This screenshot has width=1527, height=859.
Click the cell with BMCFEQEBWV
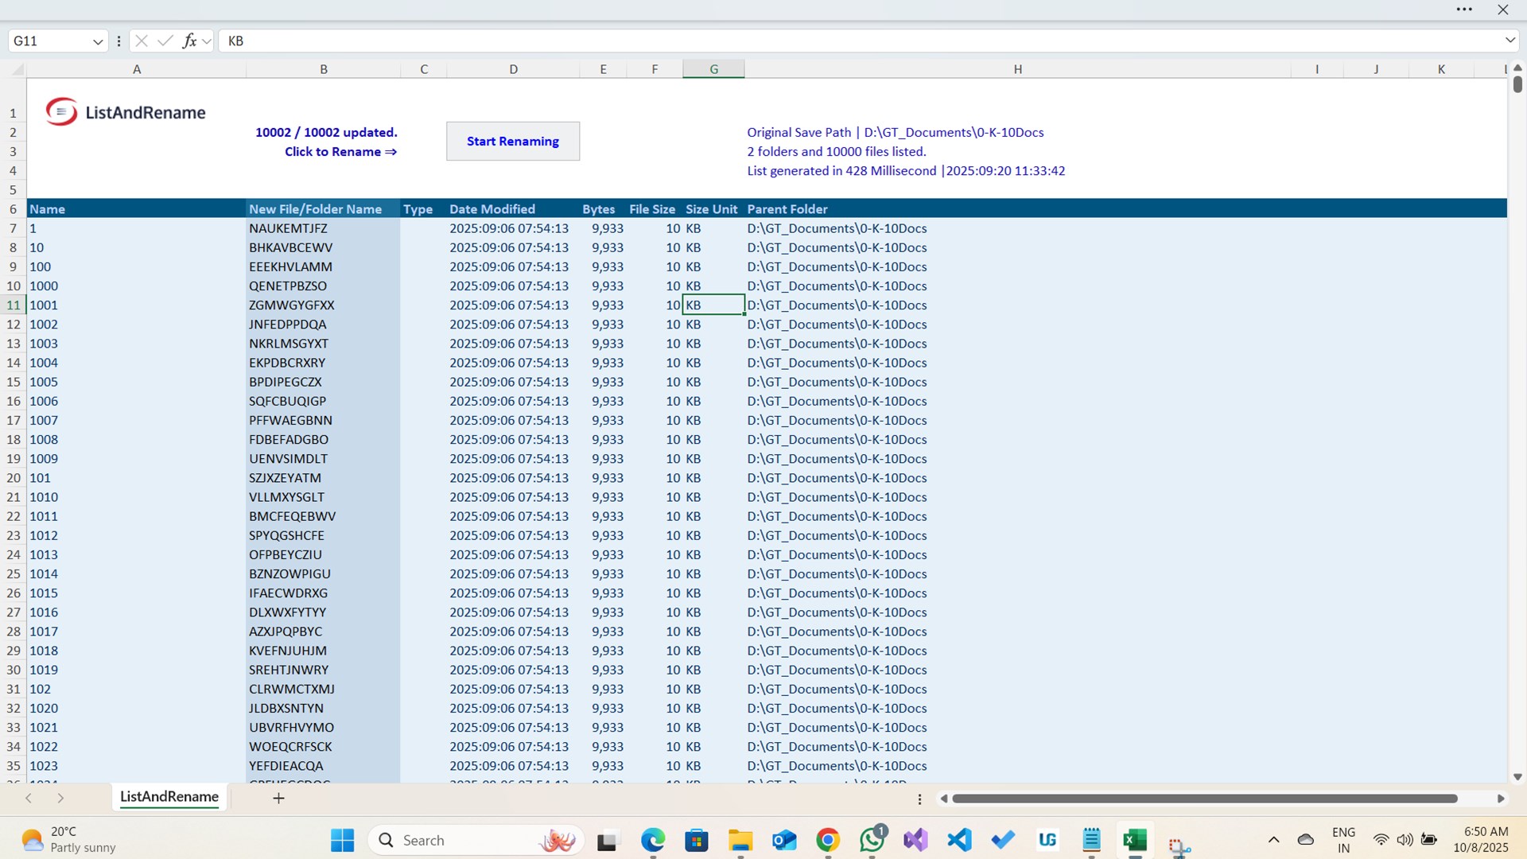pos(323,516)
